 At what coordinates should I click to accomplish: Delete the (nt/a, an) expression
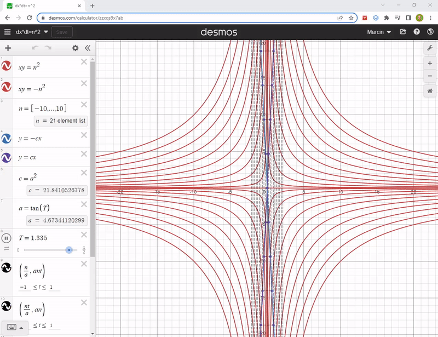click(84, 302)
